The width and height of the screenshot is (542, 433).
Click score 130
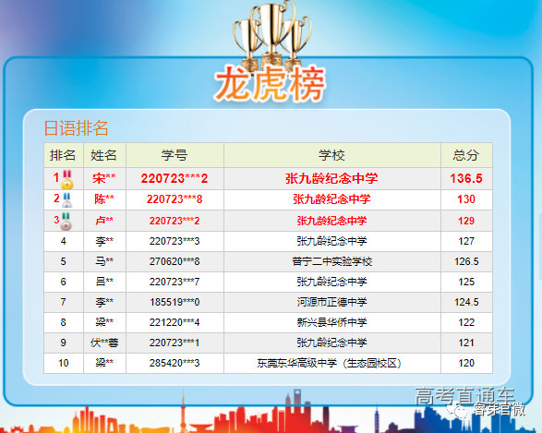466,199
